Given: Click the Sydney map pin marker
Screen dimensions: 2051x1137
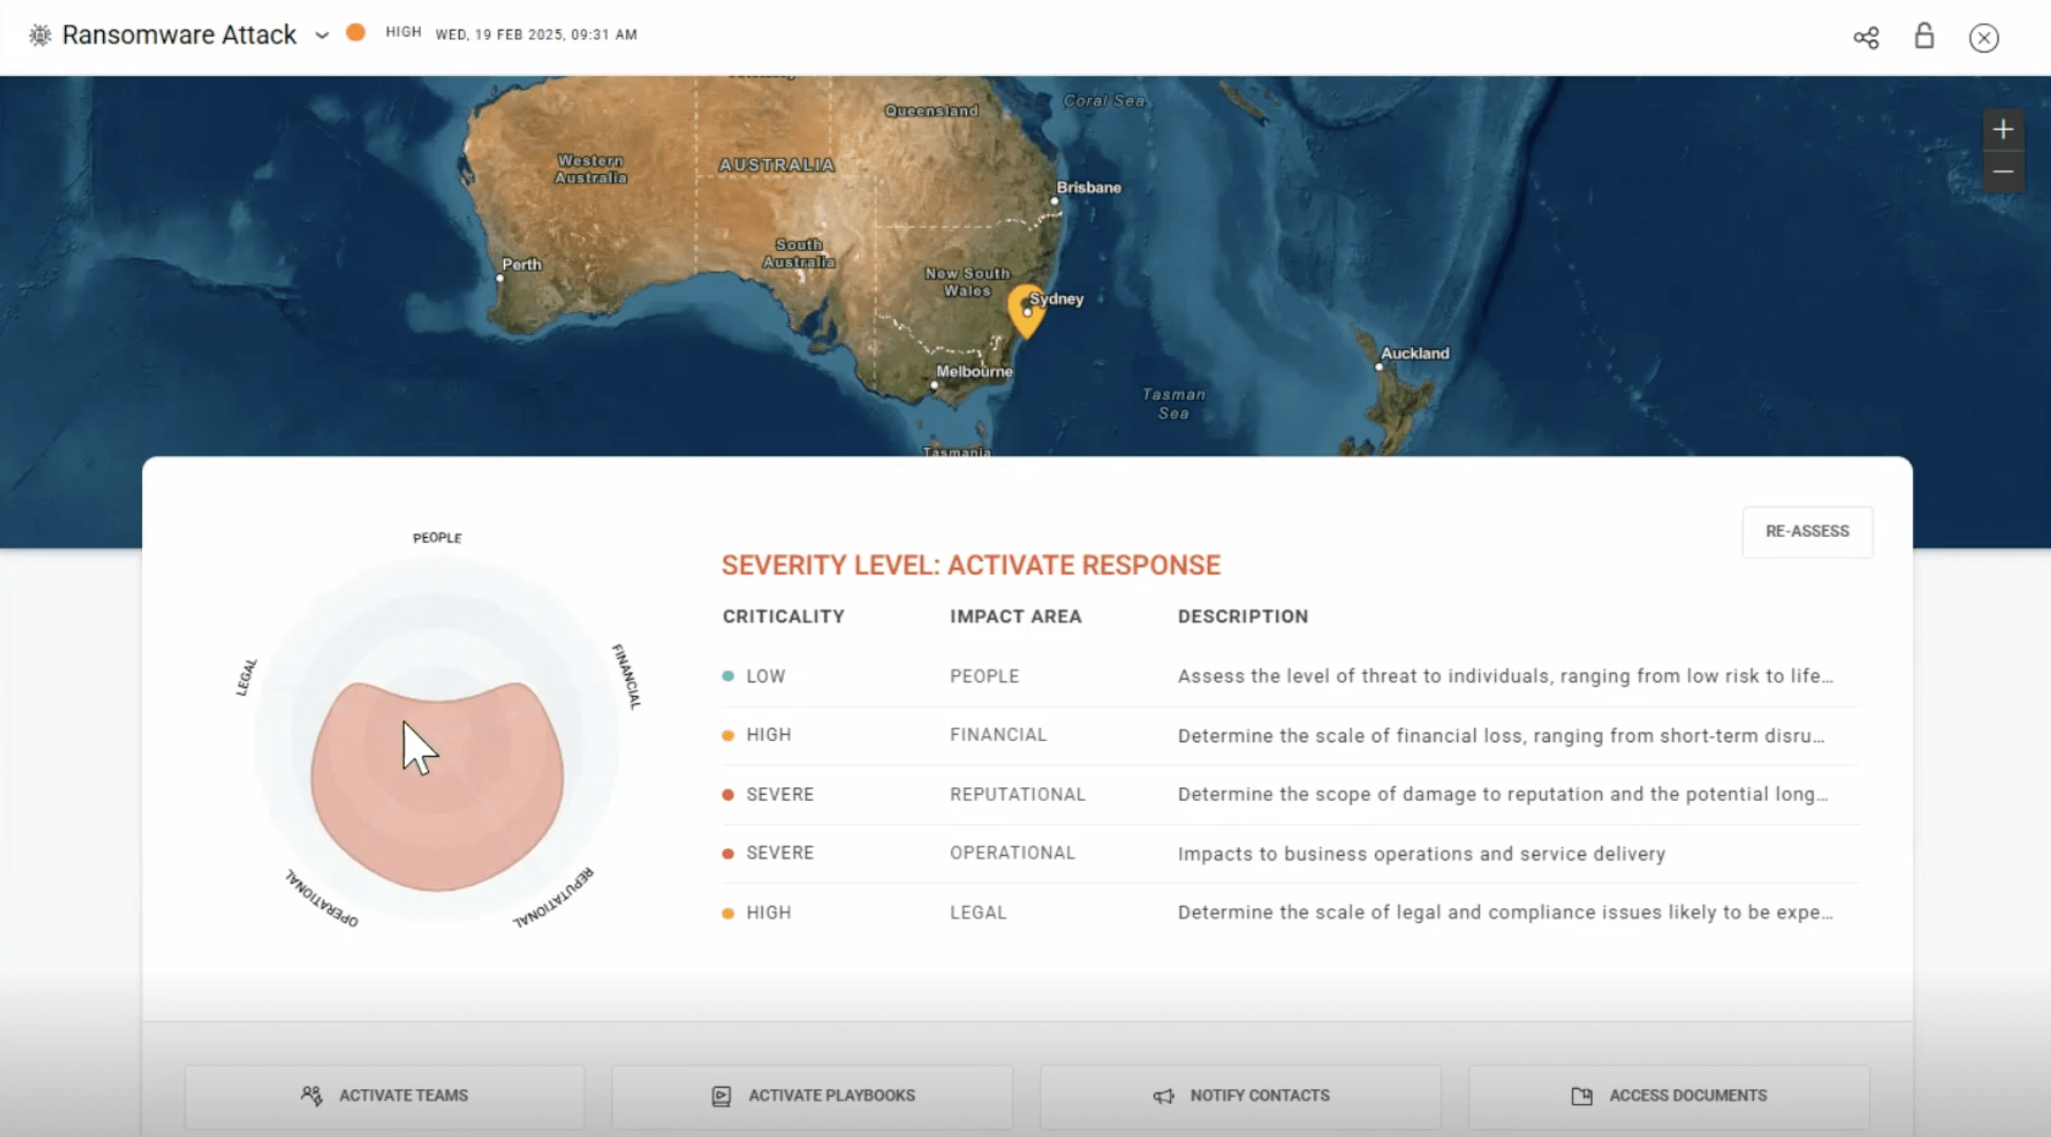Looking at the screenshot, I should (1025, 310).
